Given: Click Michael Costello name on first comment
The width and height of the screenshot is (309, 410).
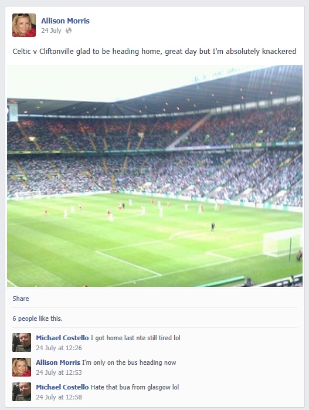Looking at the screenshot, I should (62, 338).
